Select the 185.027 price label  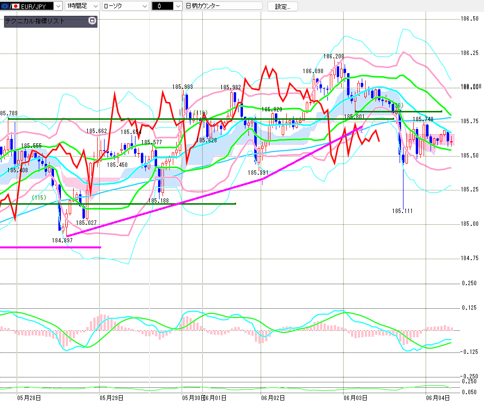[x=86, y=223]
